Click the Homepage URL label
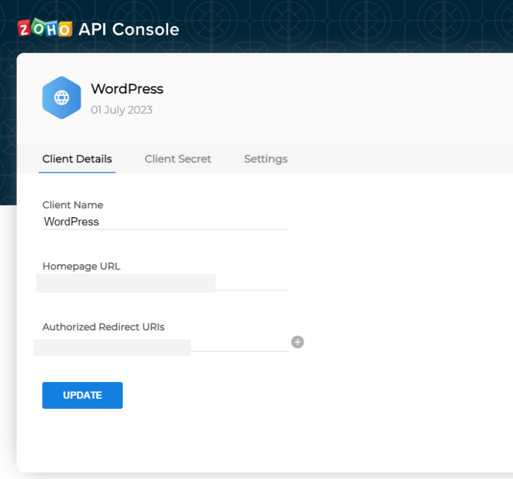The width and height of the screenshot is (513, 479). coord(81,266)
